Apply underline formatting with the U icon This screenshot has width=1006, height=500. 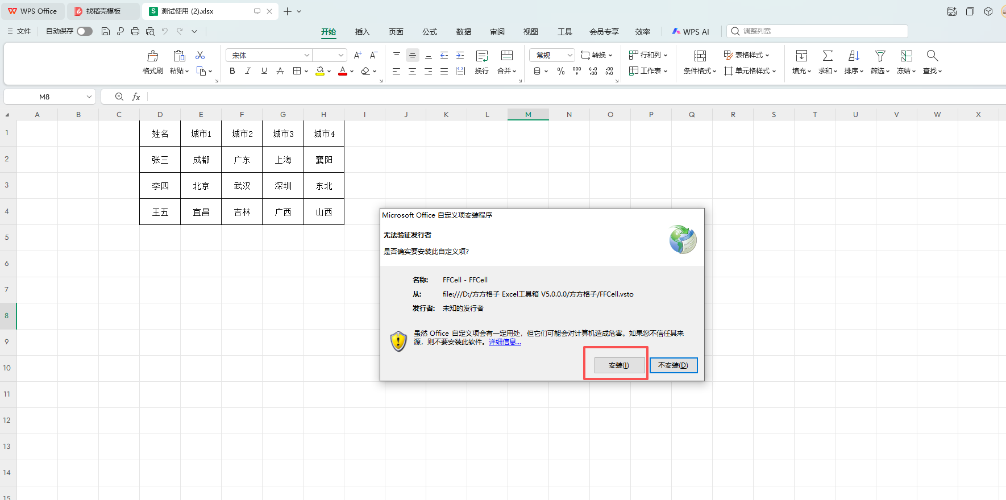tap(264, 71)
